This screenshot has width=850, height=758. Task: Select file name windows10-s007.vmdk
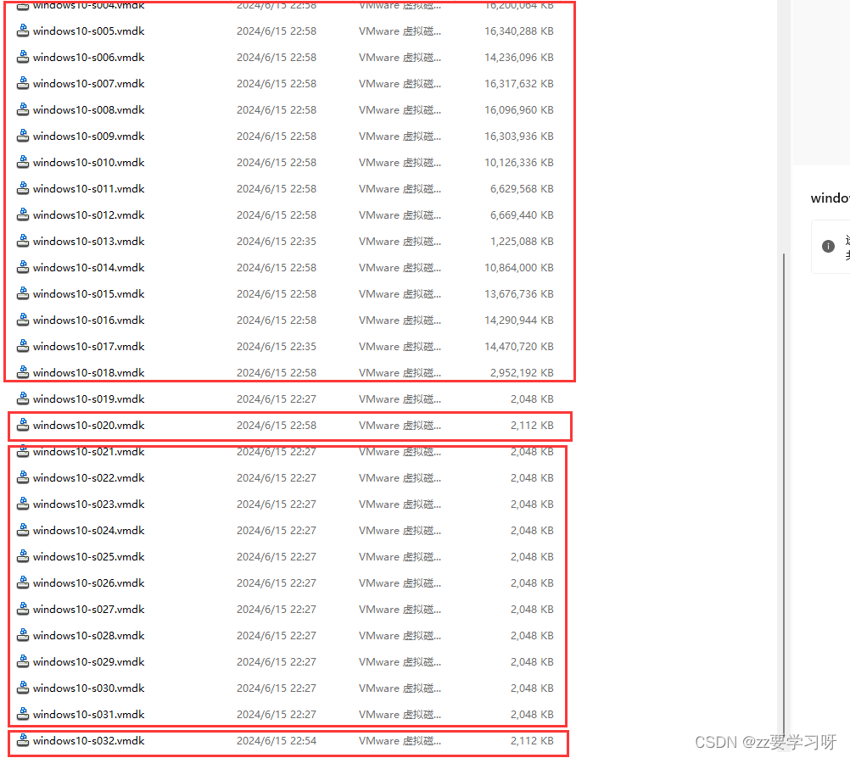pos(88,84)
